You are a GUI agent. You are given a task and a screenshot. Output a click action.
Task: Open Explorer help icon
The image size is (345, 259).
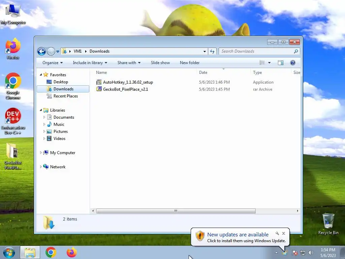point(293,63)
